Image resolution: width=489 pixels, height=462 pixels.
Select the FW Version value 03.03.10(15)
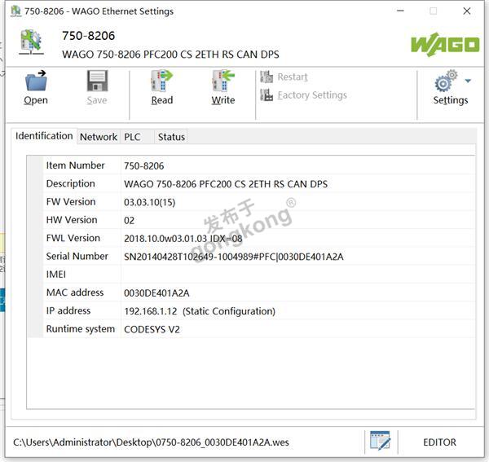149,202
